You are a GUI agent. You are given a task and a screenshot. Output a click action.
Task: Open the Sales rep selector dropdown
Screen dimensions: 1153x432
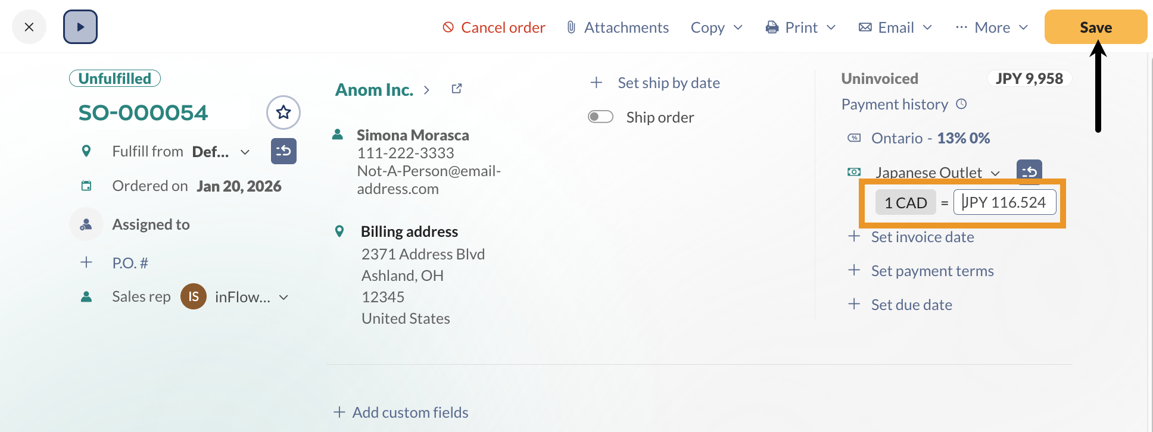(284, 297)
